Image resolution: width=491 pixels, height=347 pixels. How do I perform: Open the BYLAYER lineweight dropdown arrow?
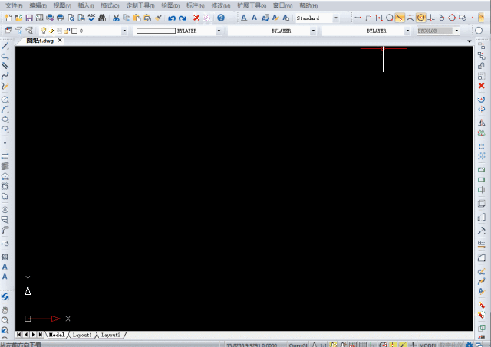click(407, 31)
